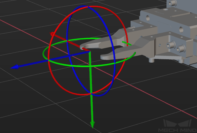Click the red translation axis shaft

pyautogui.click(x=71, y=42)
